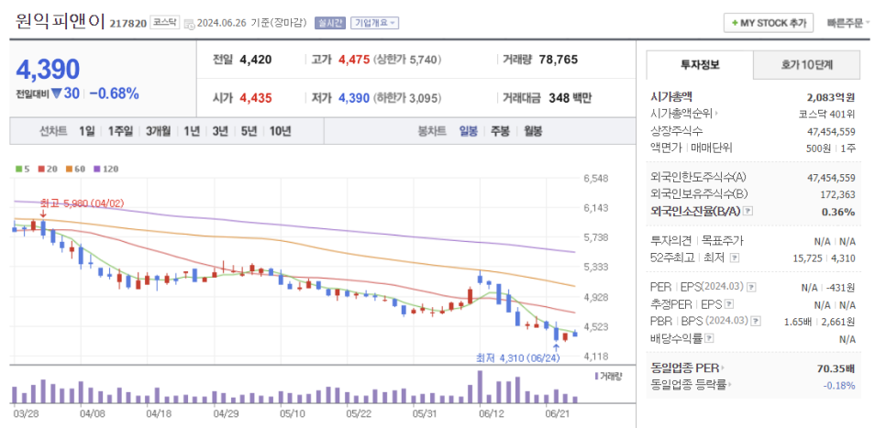This screenshot has width=886, height=428.
Task: Select 3년 line chart period
Action: [x=220, y=131]
